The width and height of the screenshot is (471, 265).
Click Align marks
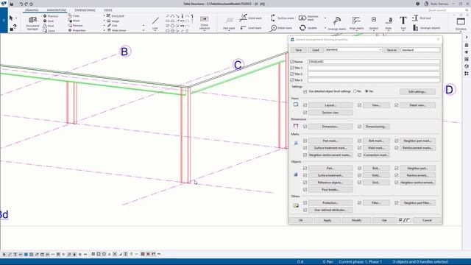point(356,23)
